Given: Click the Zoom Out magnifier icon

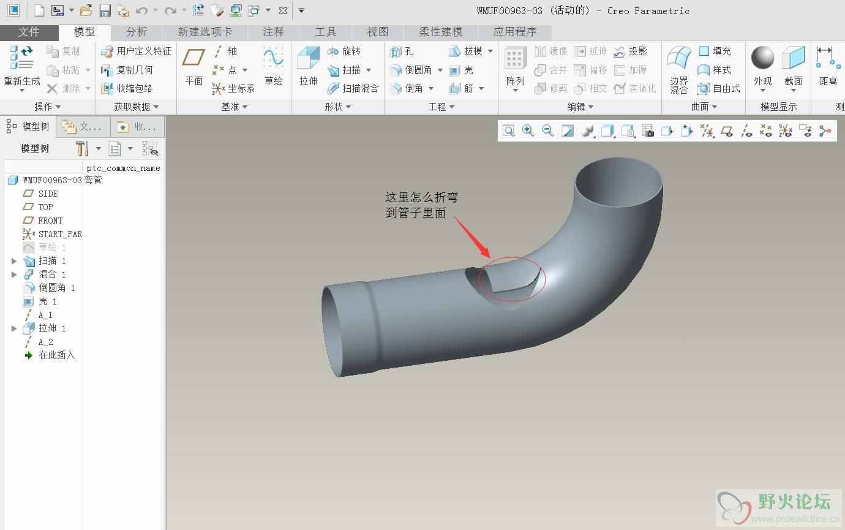Looking at the screenshot, I should (547, 131).
